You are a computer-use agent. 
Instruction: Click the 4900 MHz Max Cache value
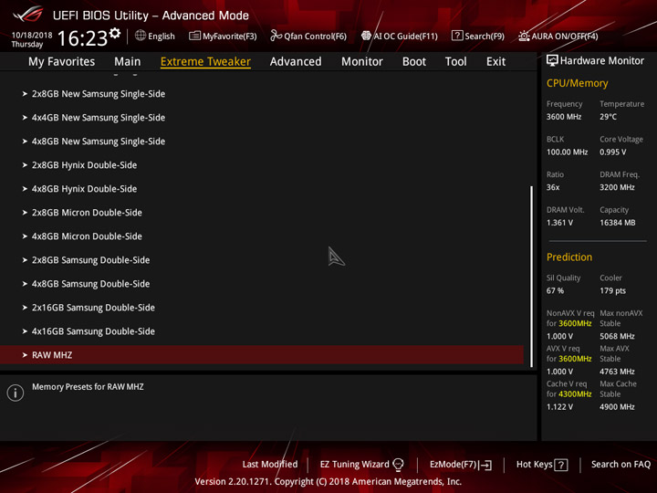[x=617, y=406]
